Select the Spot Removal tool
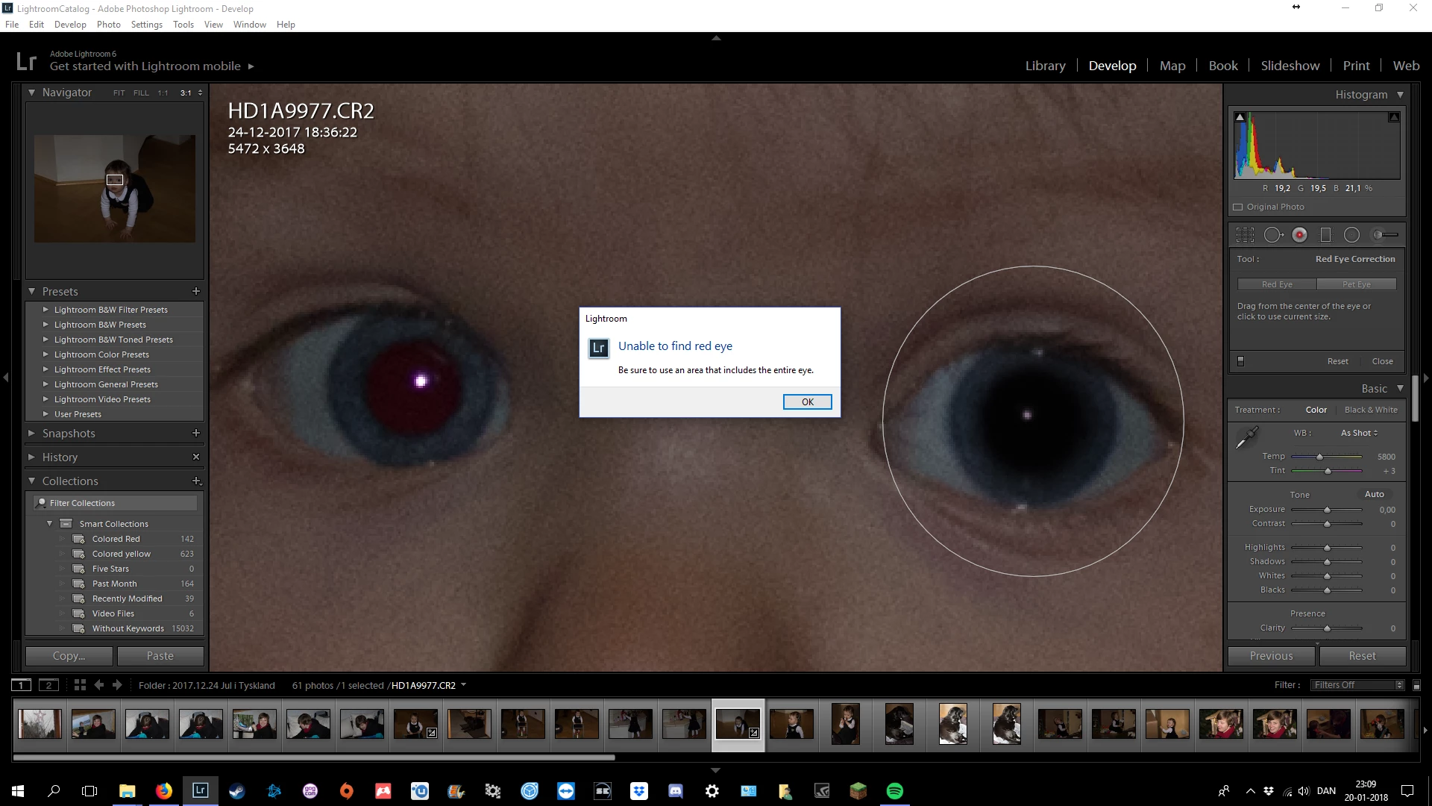The height and width of the screenshot is (806, 1432). pos(1273,235)
